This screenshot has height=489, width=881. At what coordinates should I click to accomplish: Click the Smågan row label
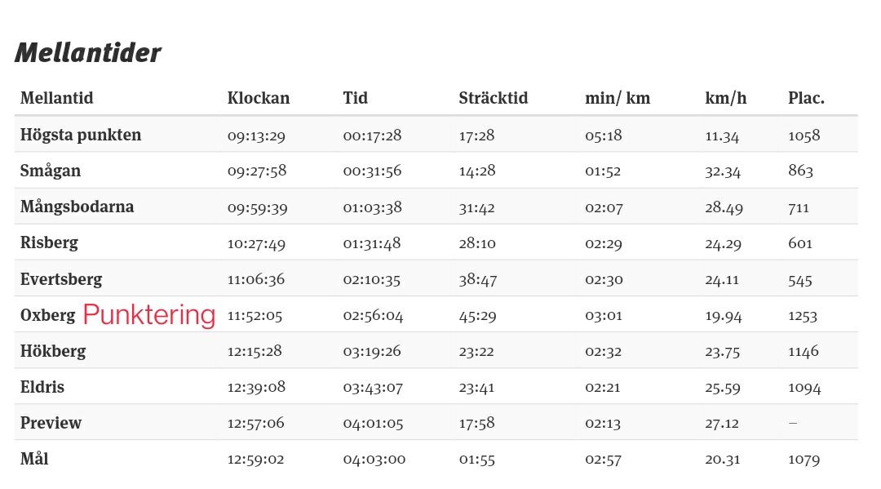point(51,171)
